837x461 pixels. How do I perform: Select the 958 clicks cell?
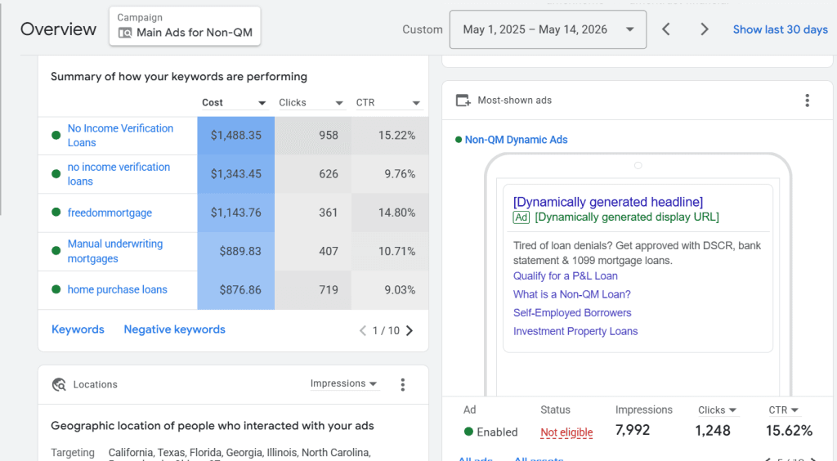(x=313, y=136)
